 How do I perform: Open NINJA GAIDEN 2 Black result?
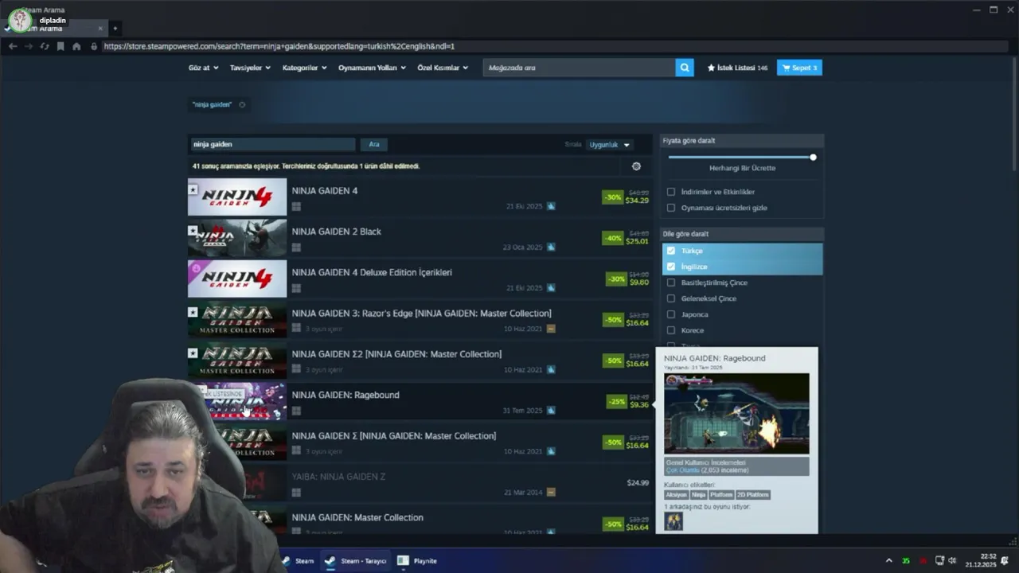pyautogui.click(x=420, y=237)
